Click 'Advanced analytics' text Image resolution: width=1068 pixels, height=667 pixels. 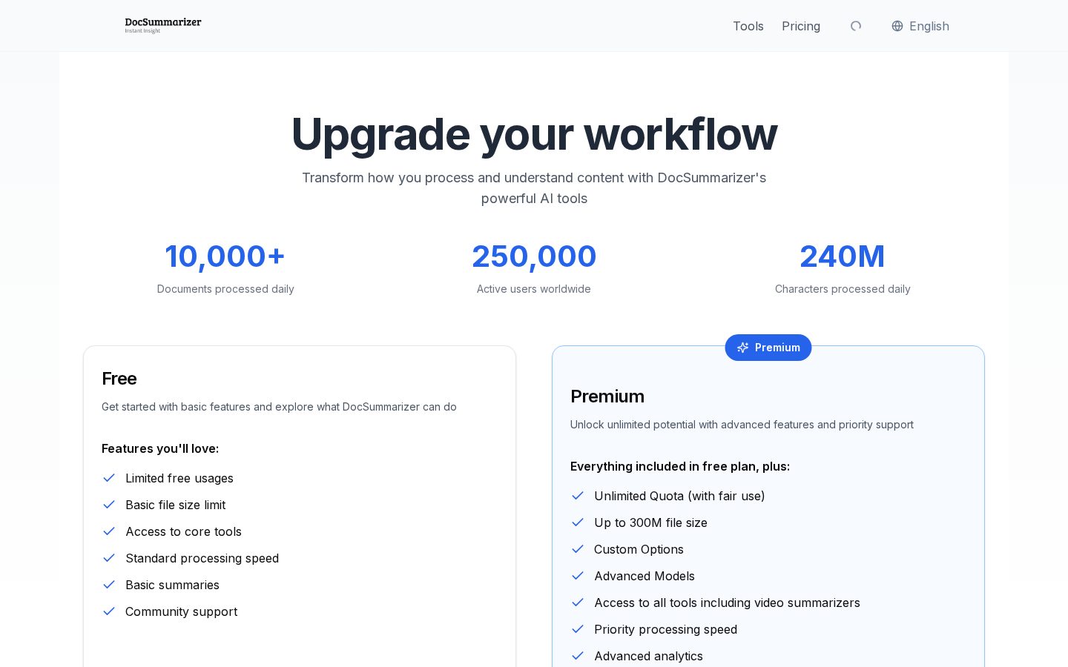coord(648,656)
